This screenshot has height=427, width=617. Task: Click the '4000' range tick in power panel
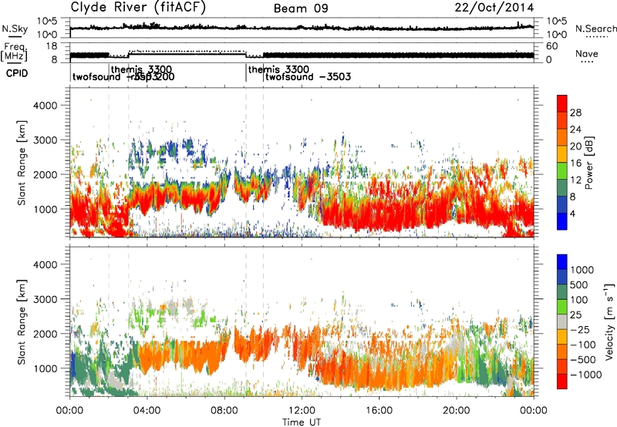(45, 106)
